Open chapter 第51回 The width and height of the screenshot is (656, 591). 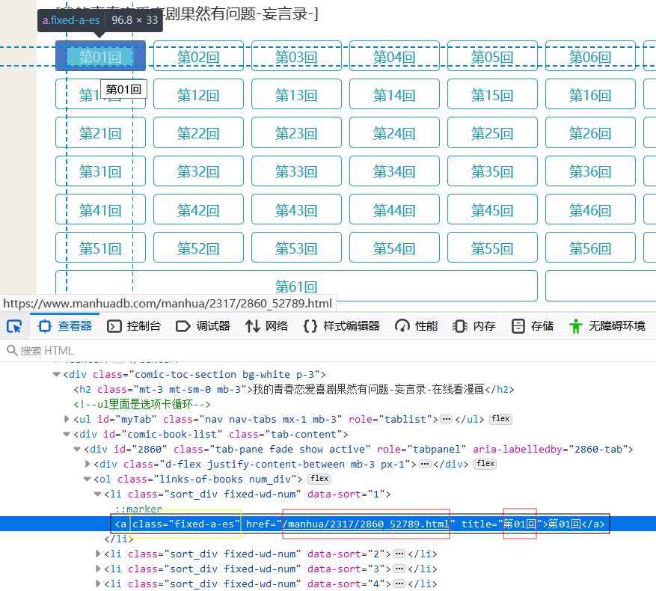pyautogui.click(x=100, y=248)
